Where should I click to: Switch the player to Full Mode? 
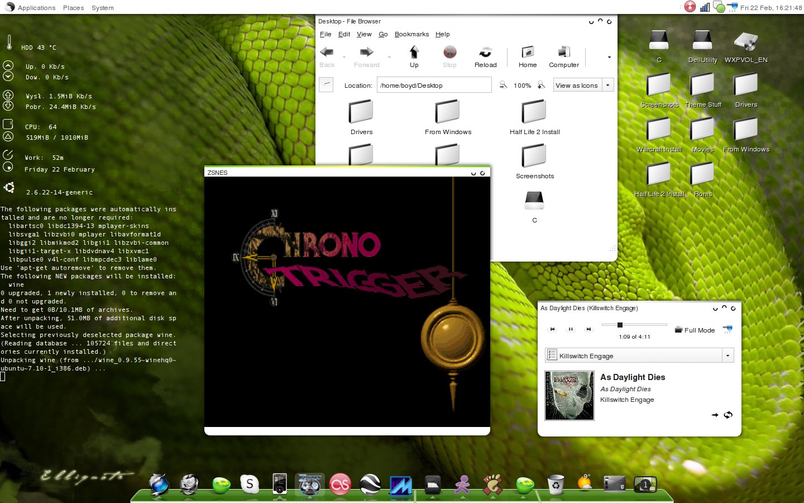point(695,330)
